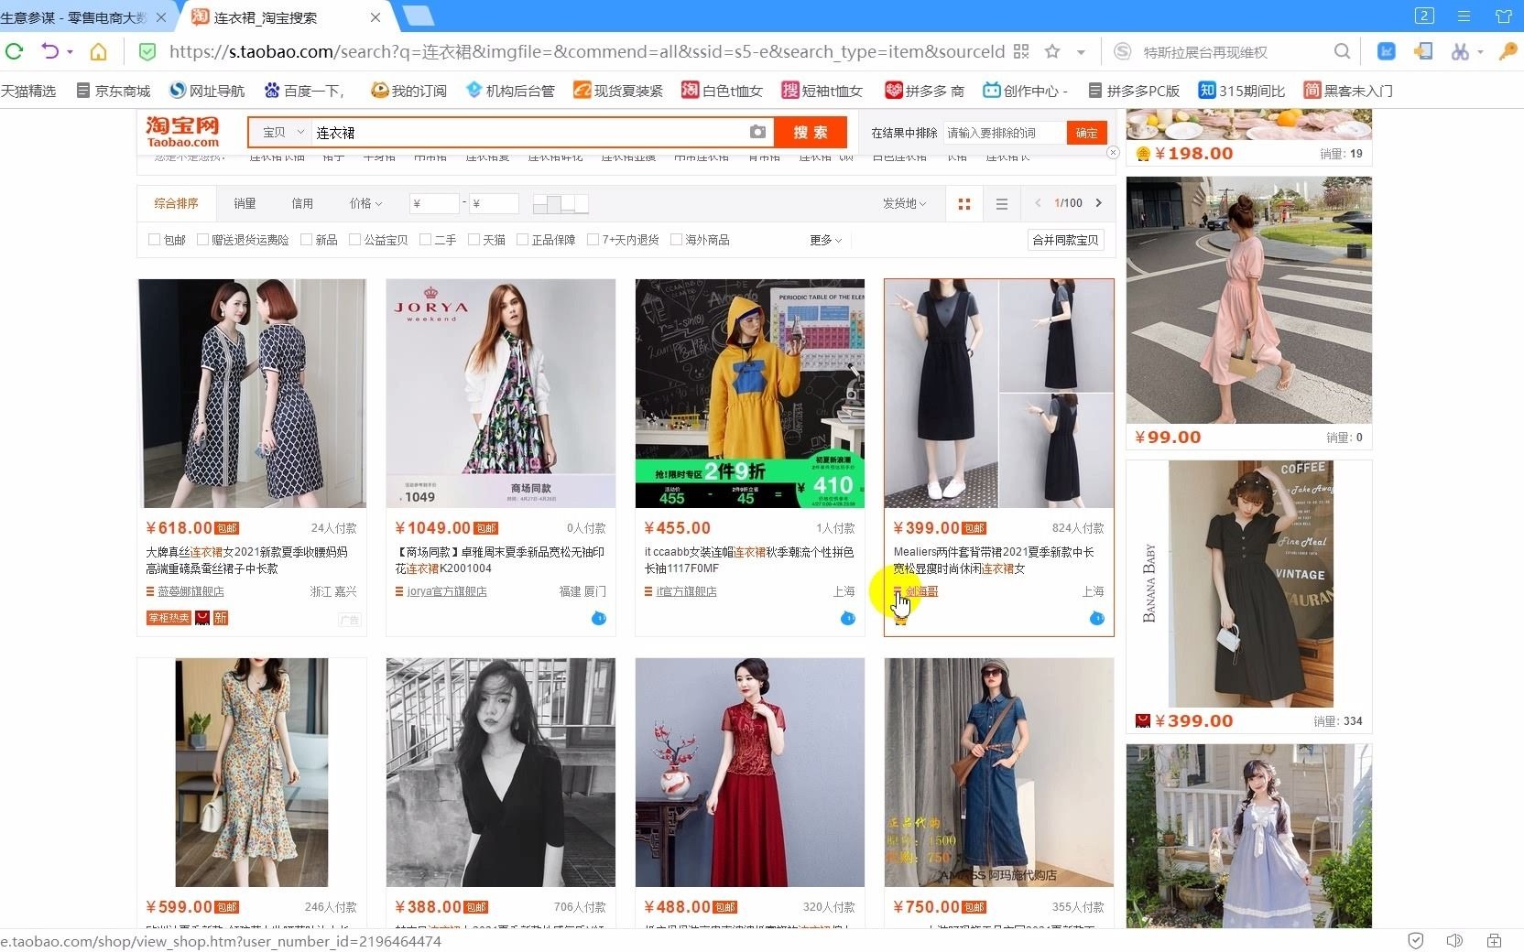1524x952 pixels.
Task: Click the browser menu hamburger icon
Action: pyautogui.click(x=1464, y=16)
